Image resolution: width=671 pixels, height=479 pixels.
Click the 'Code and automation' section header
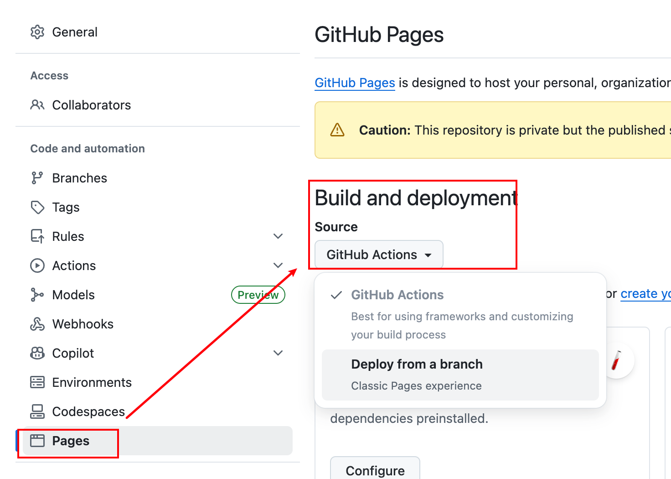pyautogui.click(x=88, y=149)
